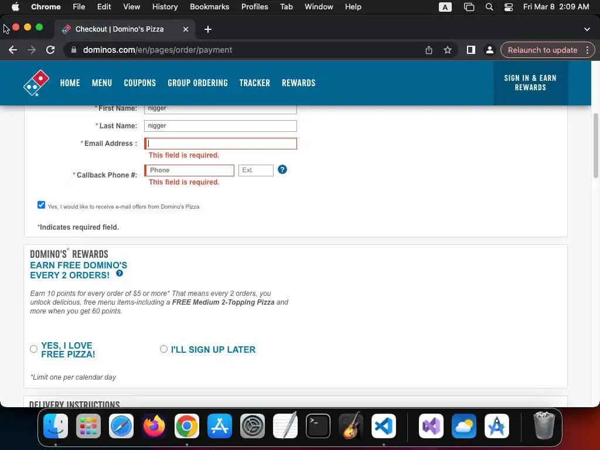Viewport: 600px width, 450px height.
Task: Click the lock icon in the address bar
Action: pyautogui.click(x=74, y=50)
